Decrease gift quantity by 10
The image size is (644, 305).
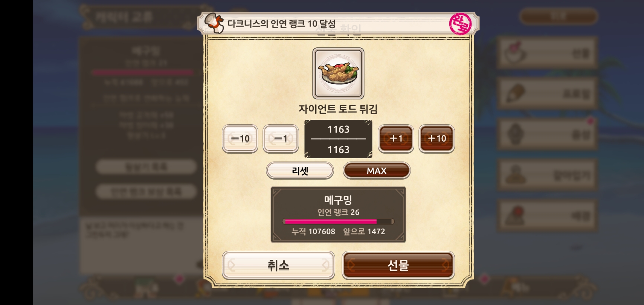tap(240, 139)
